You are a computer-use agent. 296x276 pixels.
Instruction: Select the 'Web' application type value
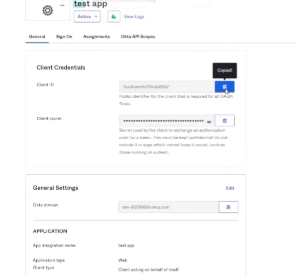coord(123,261)
